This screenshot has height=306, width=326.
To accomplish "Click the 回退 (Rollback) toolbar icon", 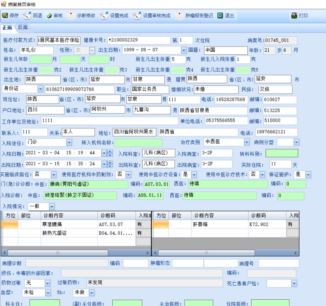I will click(x=27, y=15).
